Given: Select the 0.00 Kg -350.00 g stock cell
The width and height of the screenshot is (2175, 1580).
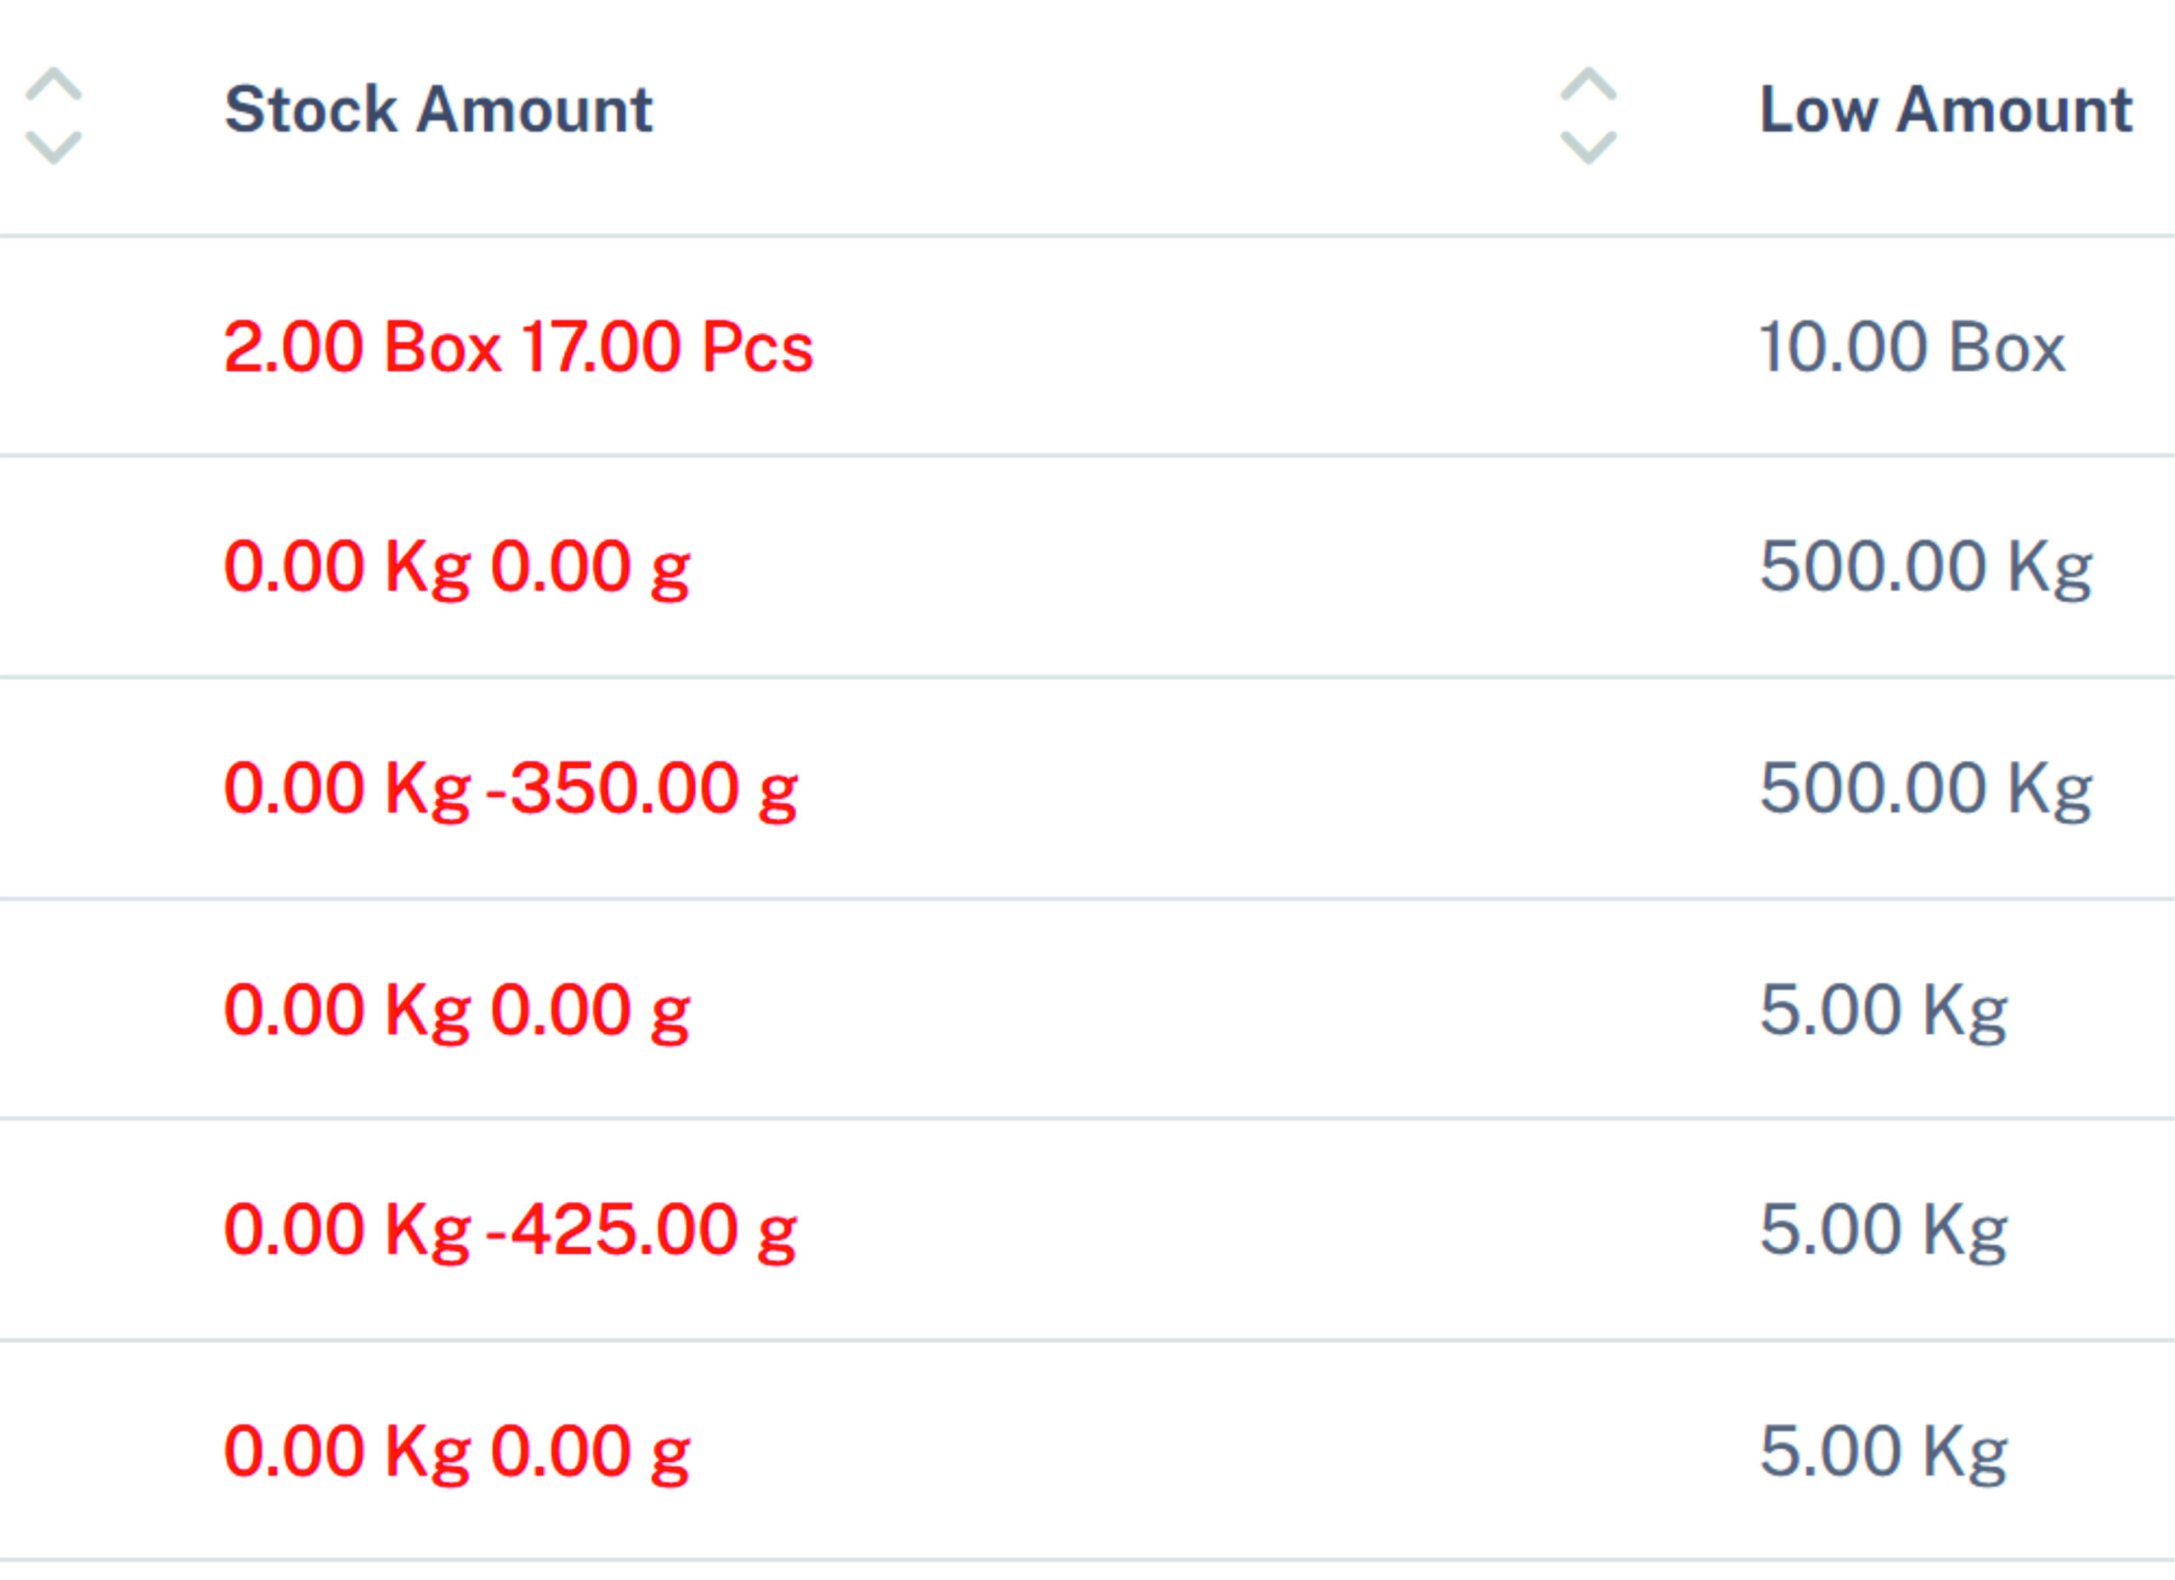Looking at the screenshot, I should tap(510, 790).
